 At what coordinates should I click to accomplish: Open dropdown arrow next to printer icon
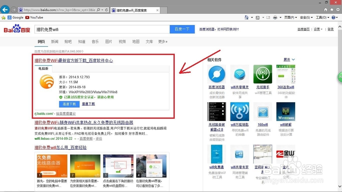280,17
